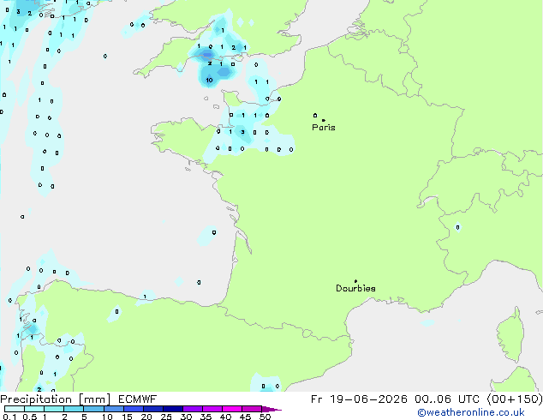
Task: Click the forecast date Fr 19-06-2026
Action: click(359, 399)
